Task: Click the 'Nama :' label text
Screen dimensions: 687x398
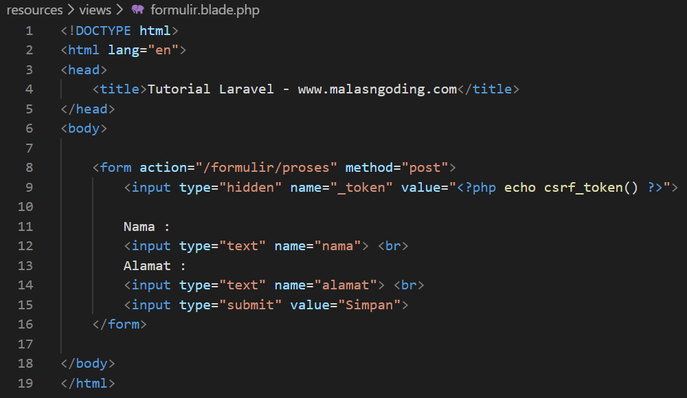Action: (147, 227)
